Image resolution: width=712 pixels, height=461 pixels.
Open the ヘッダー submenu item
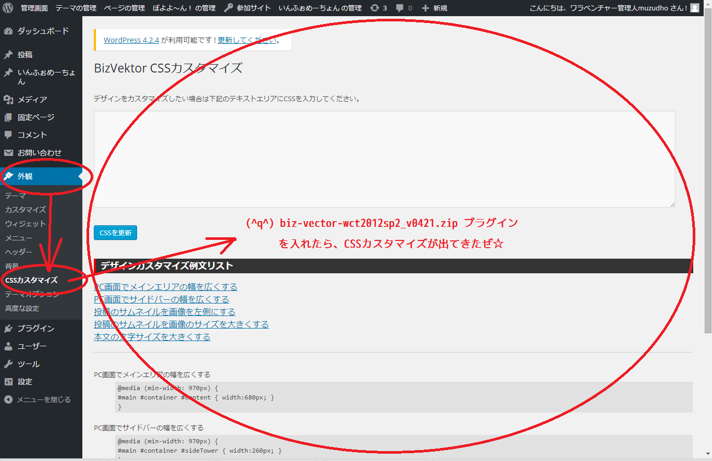[19, 252]
